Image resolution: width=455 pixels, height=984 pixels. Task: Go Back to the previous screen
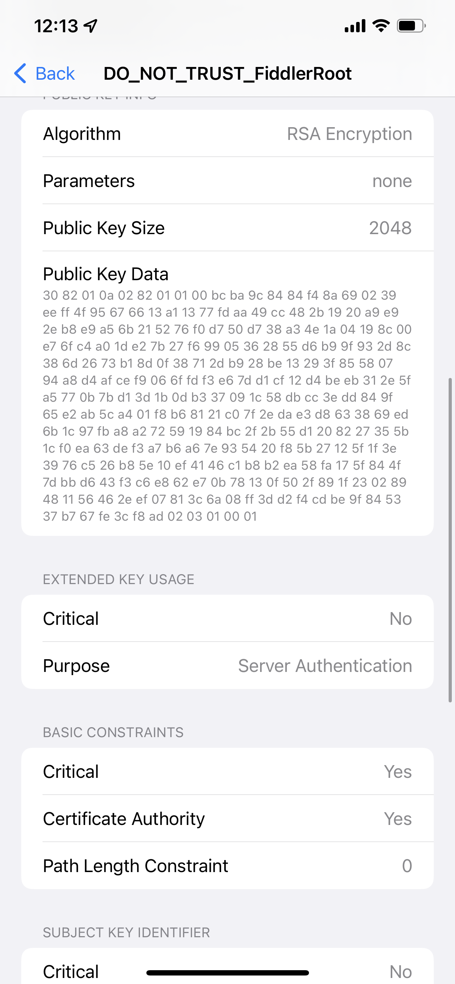55,73
